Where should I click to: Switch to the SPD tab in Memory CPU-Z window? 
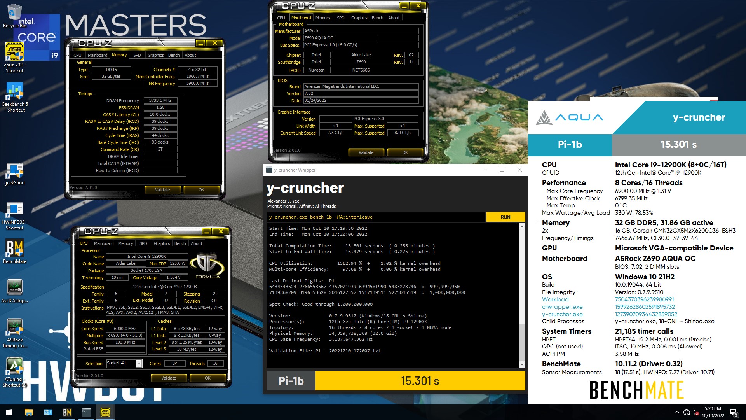click(137, 55)
